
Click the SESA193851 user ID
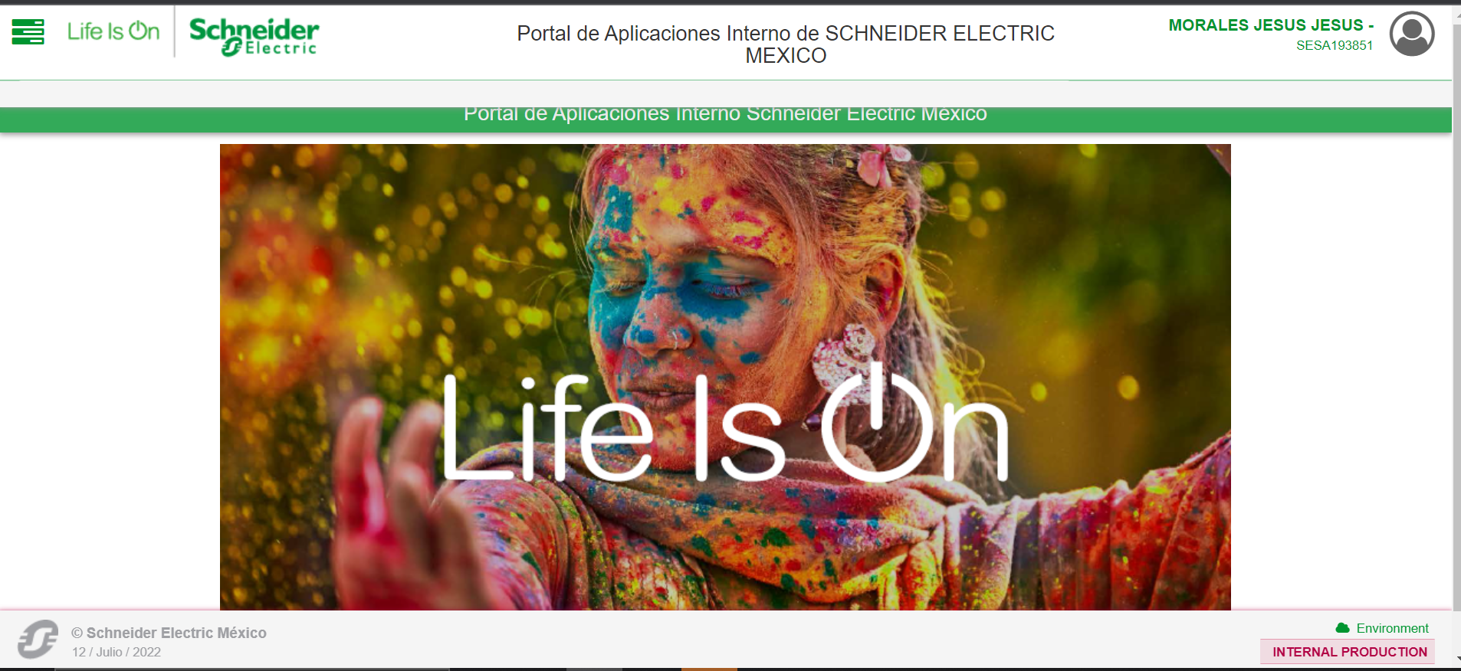[x=1335, y=46]
